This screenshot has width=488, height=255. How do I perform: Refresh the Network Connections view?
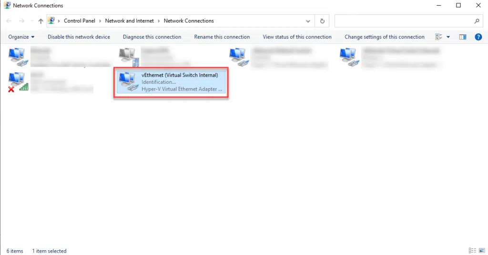click(322, 21)
